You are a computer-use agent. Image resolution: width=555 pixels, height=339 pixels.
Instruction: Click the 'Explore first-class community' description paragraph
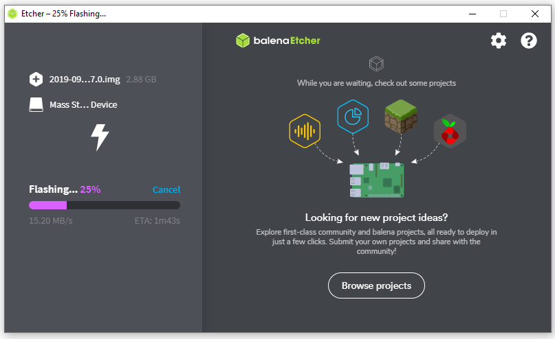click(x=376, y=242)
